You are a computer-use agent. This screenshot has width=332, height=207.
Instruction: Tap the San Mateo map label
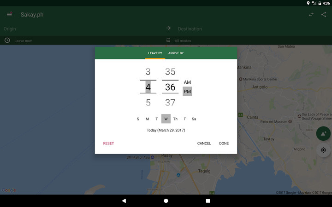click(x=286, y=46)
